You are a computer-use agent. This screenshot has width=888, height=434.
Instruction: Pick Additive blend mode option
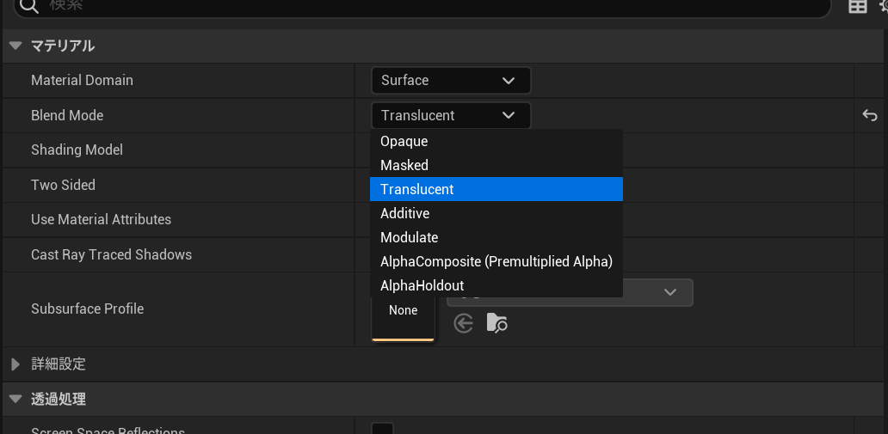[405, 213]
